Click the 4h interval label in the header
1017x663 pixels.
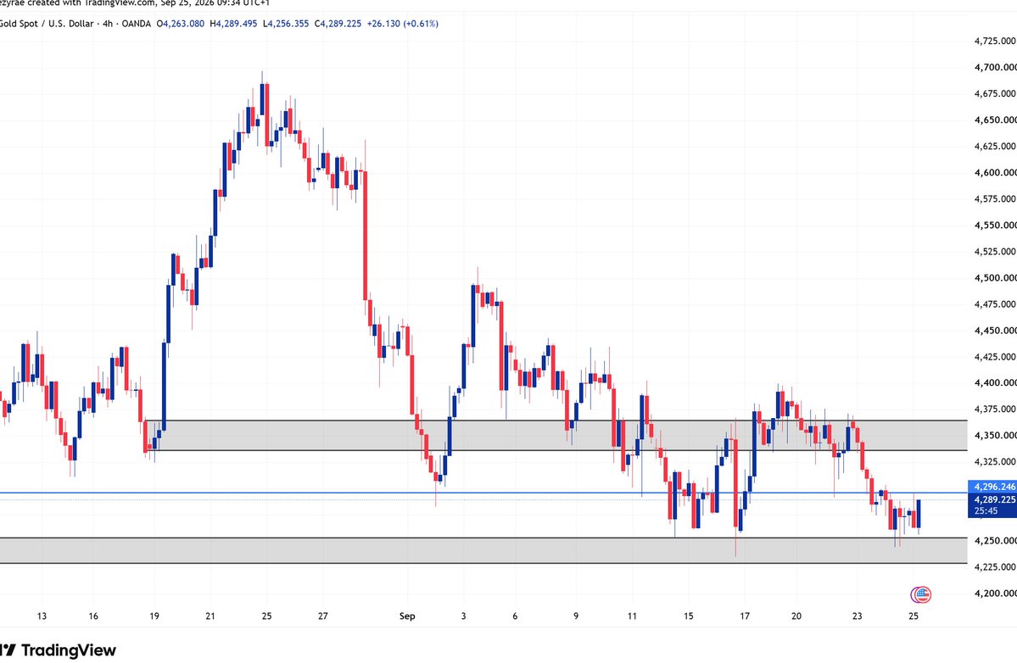click(x=108, y=24)
